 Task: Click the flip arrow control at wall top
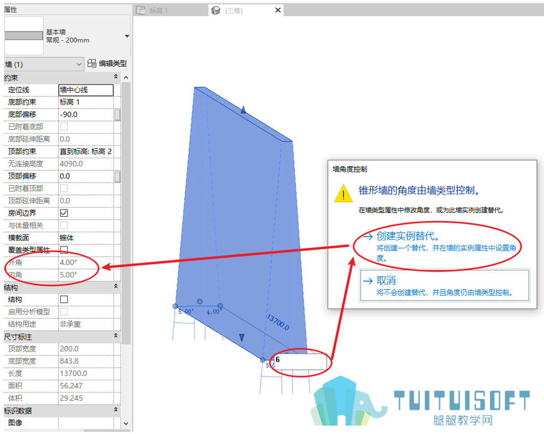coord(243,109)
